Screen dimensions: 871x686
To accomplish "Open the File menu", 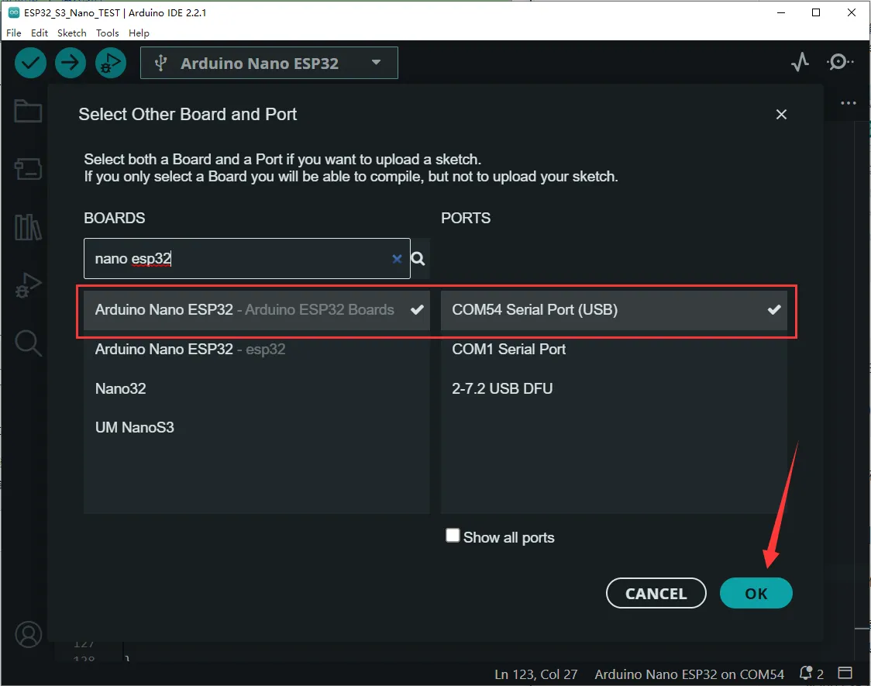I will [14, 33].
